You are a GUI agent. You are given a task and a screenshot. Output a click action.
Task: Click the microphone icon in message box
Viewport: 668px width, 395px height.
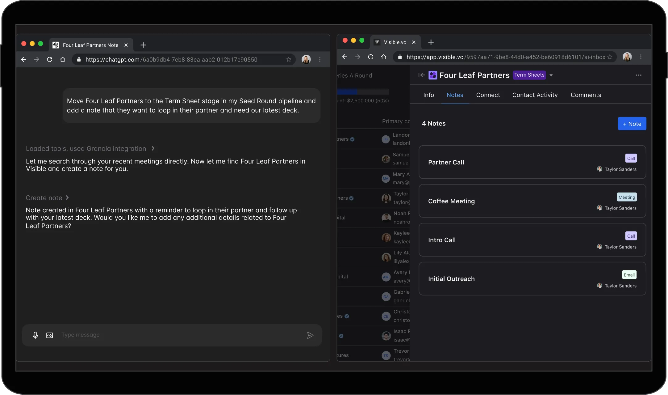click(35, 335)
